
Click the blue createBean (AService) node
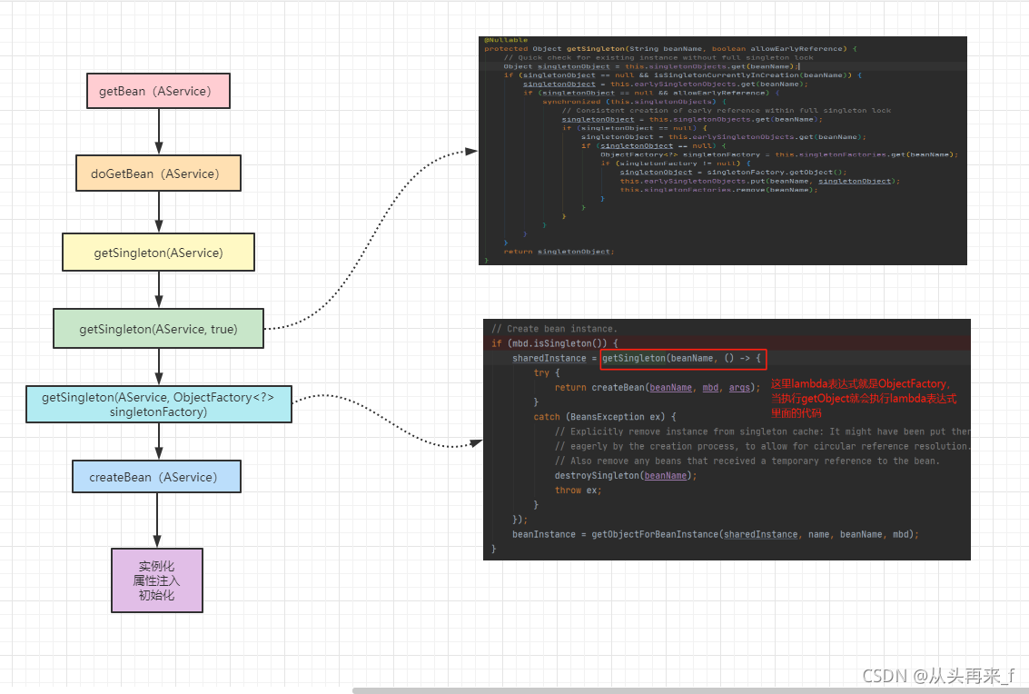pyautogui.click(x=156, y=477)
